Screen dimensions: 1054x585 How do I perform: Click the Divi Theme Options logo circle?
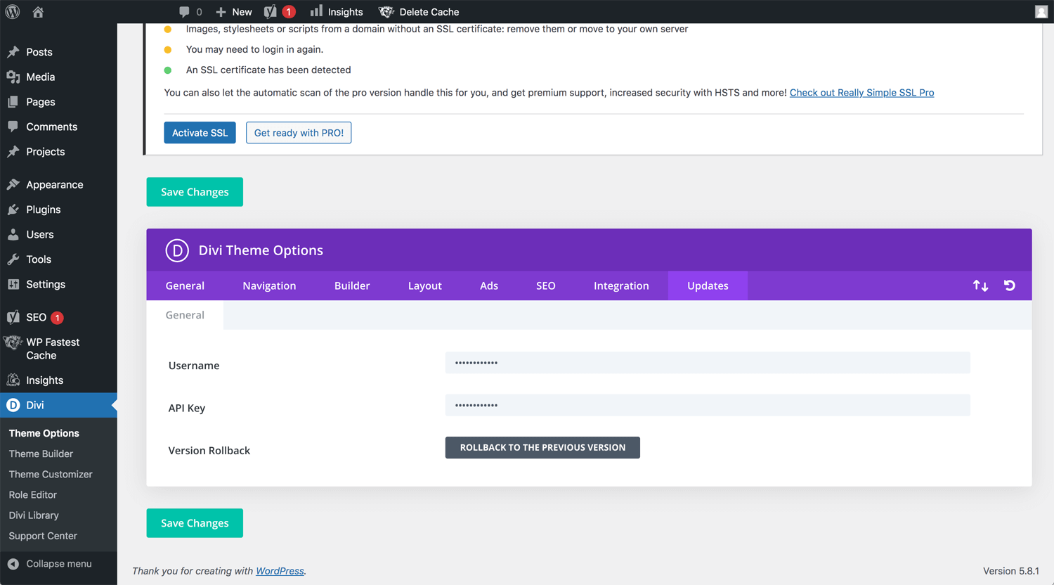tap(177, 250)
